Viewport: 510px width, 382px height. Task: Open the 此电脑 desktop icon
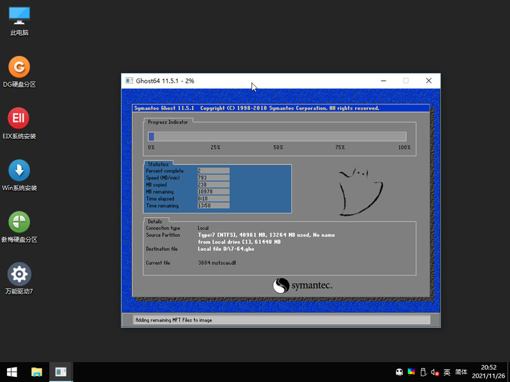[19, 22]
